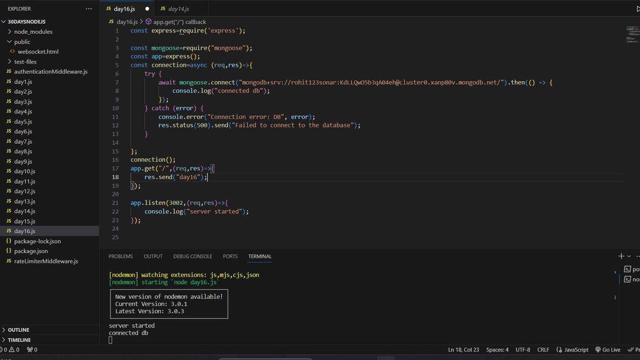Open authenticationMiddleware.js file
The image size is (640, 360).
51,71
